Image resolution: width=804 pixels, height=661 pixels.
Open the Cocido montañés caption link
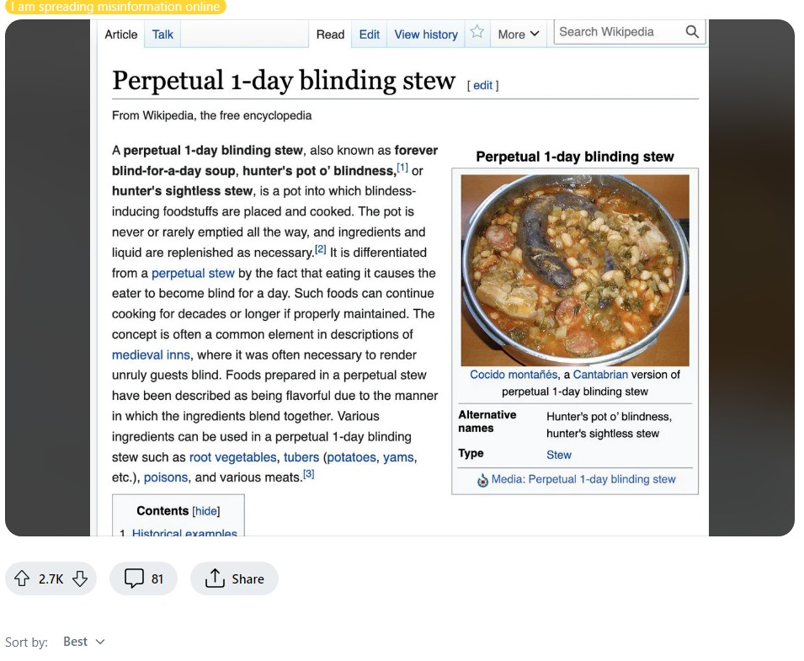coord(514,375)
